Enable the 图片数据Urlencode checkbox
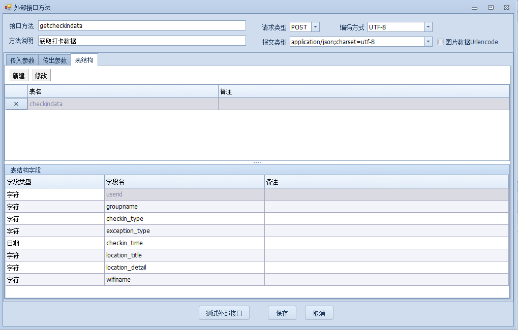Screen dimensions: 518x330 point(441,42)
